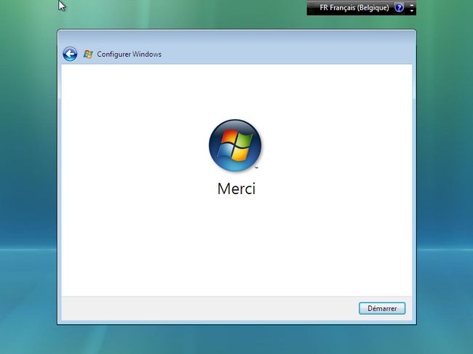Minimize the language bar with the small top button

click(412, 4)
